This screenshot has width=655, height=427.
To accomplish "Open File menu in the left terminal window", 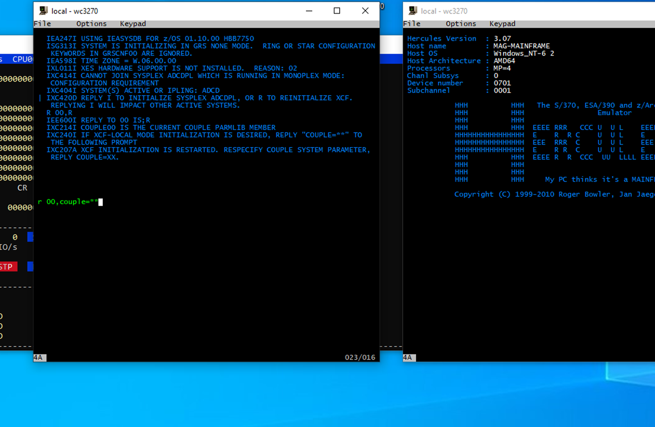I will coord(42,24).
